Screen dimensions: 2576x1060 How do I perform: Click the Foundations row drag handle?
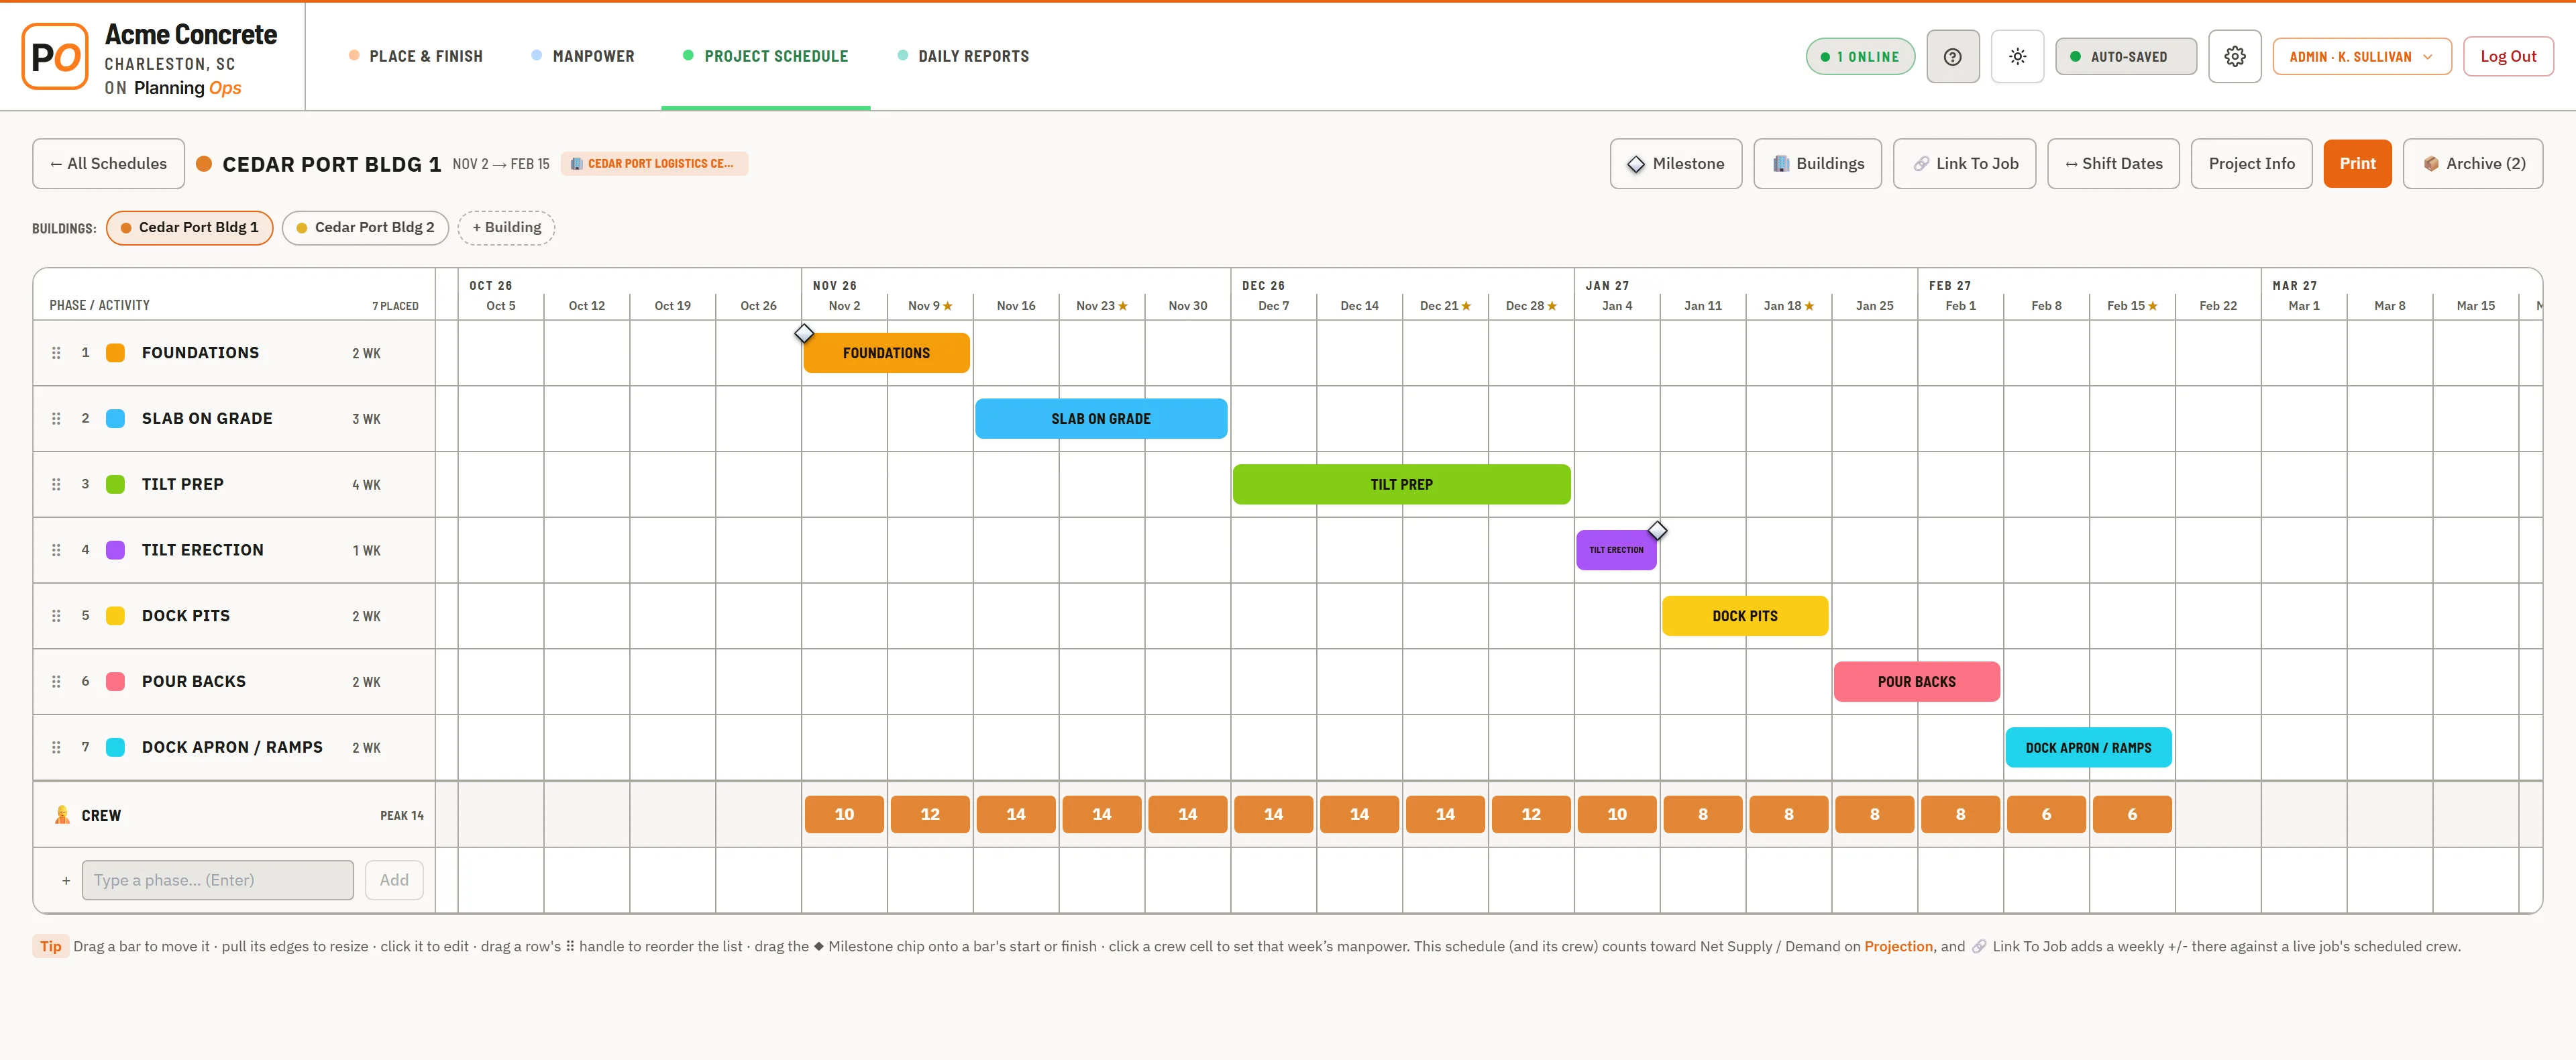[x=56, y=353]
